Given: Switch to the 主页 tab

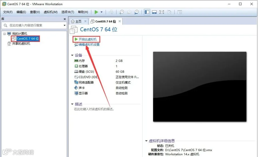Looking at the screenshot, I should click(76, 22).
